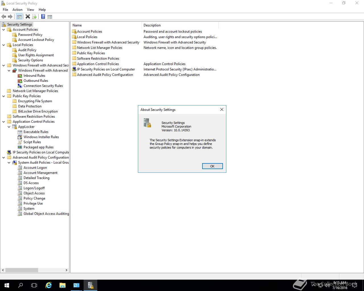This screenshot has width=364, height=291.
Task: Collapse System Audit Policies tree node
Action: [9, 163]
